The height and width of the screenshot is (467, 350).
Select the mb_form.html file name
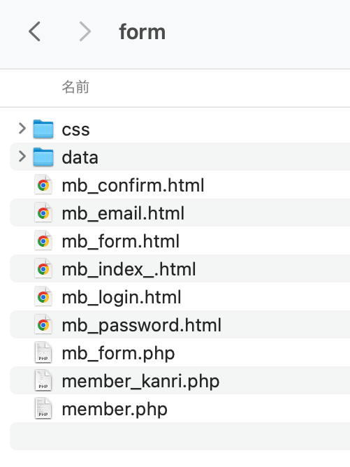tap(121, 241)
